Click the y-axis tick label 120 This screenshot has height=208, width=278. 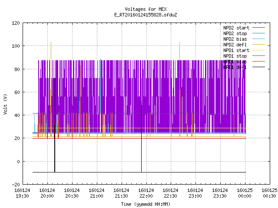(x=16, y=23)
